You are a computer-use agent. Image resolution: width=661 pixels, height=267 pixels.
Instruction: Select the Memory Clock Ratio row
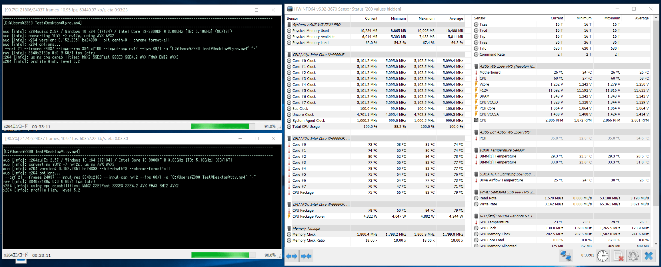tap(375, 240)
